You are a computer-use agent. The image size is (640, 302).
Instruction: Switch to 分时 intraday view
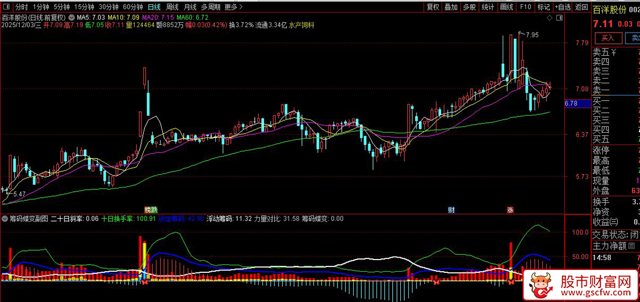[22, 7]
